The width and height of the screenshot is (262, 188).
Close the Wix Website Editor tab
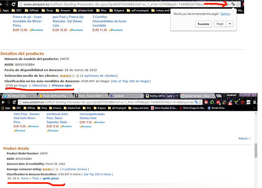point(35,96)
